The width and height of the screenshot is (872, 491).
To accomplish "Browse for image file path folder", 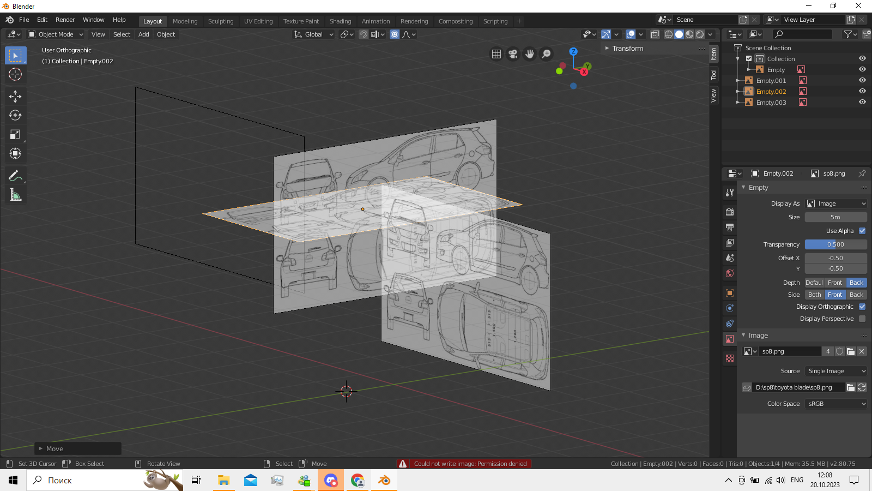I will (850, 387).
